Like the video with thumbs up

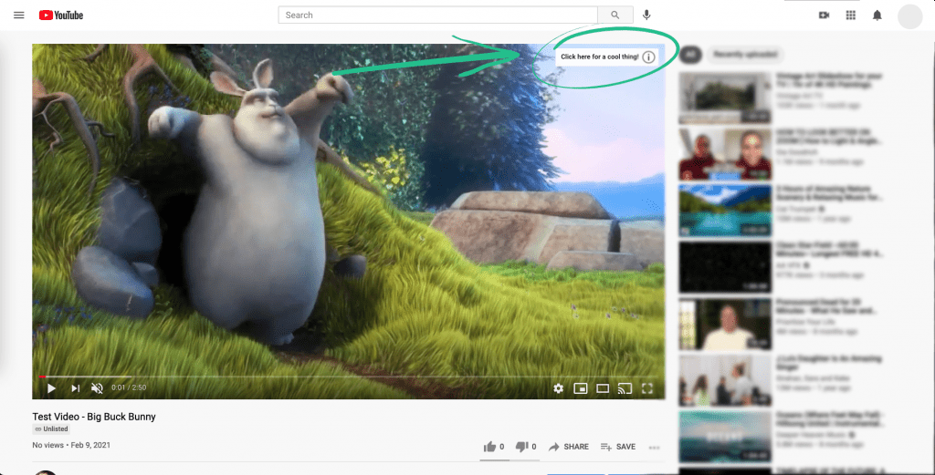click(x=494, y=447)
